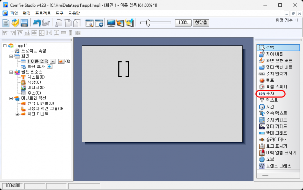
Task: Select 프로젝트 속성 in project tree
Action: click(x=34, y=50)
